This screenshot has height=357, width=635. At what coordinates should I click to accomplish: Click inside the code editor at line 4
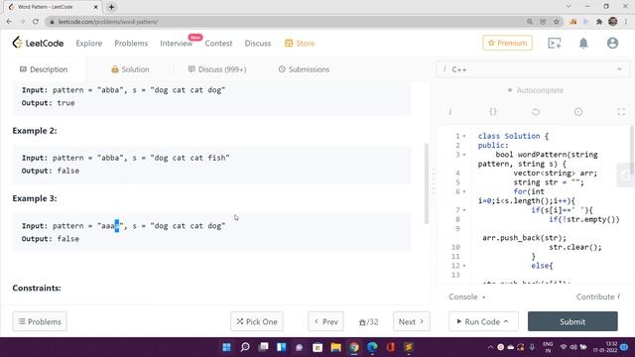[x=555, y=174]
